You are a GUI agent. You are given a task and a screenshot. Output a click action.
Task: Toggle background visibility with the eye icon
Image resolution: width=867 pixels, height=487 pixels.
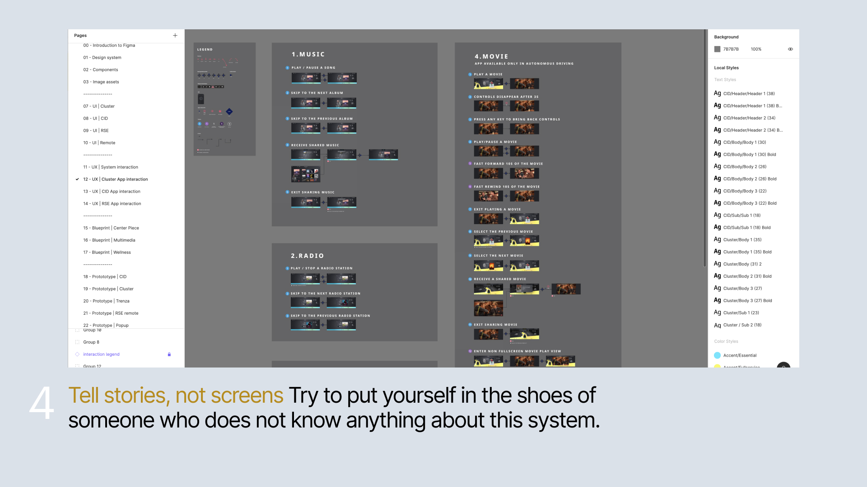(x=790, y=49)
